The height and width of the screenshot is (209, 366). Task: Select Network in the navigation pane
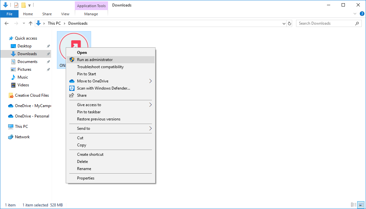22,137
